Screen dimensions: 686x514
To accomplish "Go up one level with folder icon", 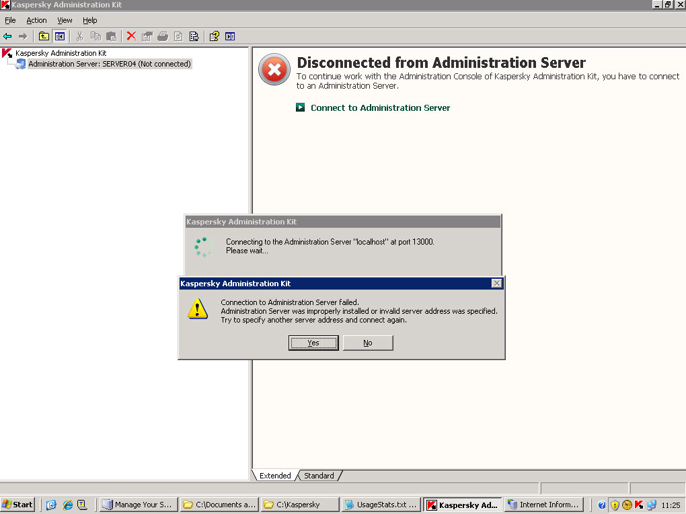I will pyautogui.click(x=44, y=36).
